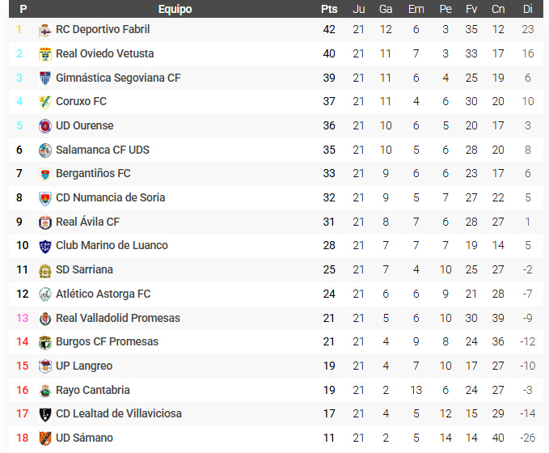Viewport: 549px width, 453px height.
Task: Open the Bergantiños FC team link
Action: tap(93, 173)
